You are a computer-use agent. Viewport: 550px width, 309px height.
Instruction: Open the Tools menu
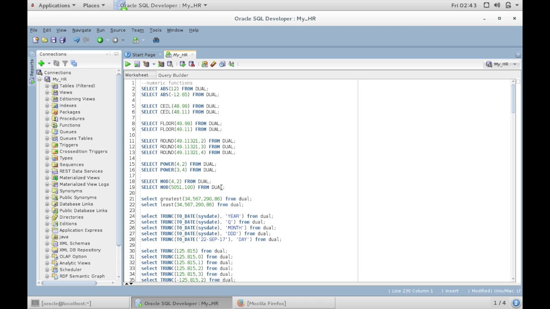[155, 30]
